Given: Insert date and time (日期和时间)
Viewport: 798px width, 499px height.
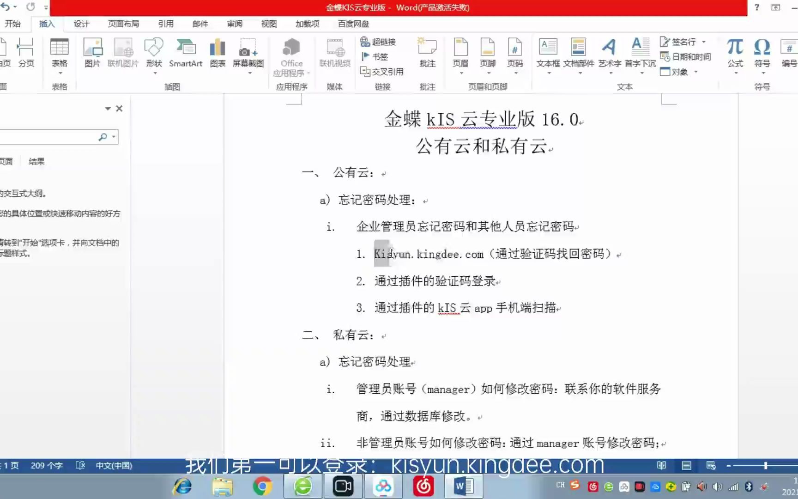Looking at the screenshot, I should click(685, 57).
